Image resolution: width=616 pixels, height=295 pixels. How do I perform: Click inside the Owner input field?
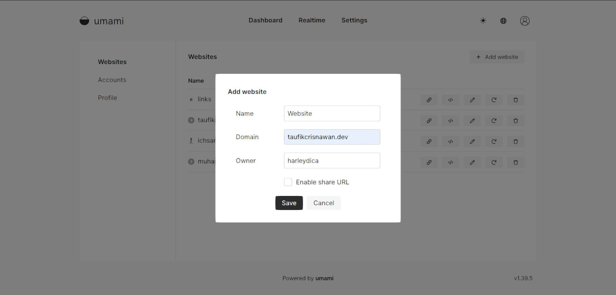tap(332, 160)
